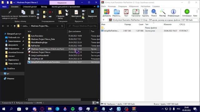Go up one folder in File Explorer
Viewport: 200px width, 112px height.
click(15, 26)
